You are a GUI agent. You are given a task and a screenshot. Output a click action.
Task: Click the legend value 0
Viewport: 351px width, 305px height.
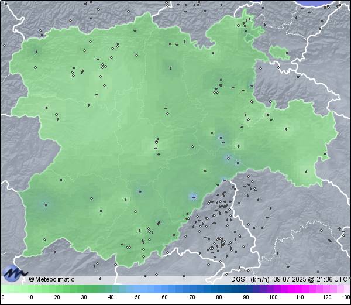[x=3, y=297]
